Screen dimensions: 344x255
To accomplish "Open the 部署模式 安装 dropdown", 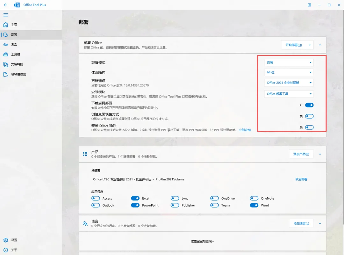I will (x=289, y=62).
